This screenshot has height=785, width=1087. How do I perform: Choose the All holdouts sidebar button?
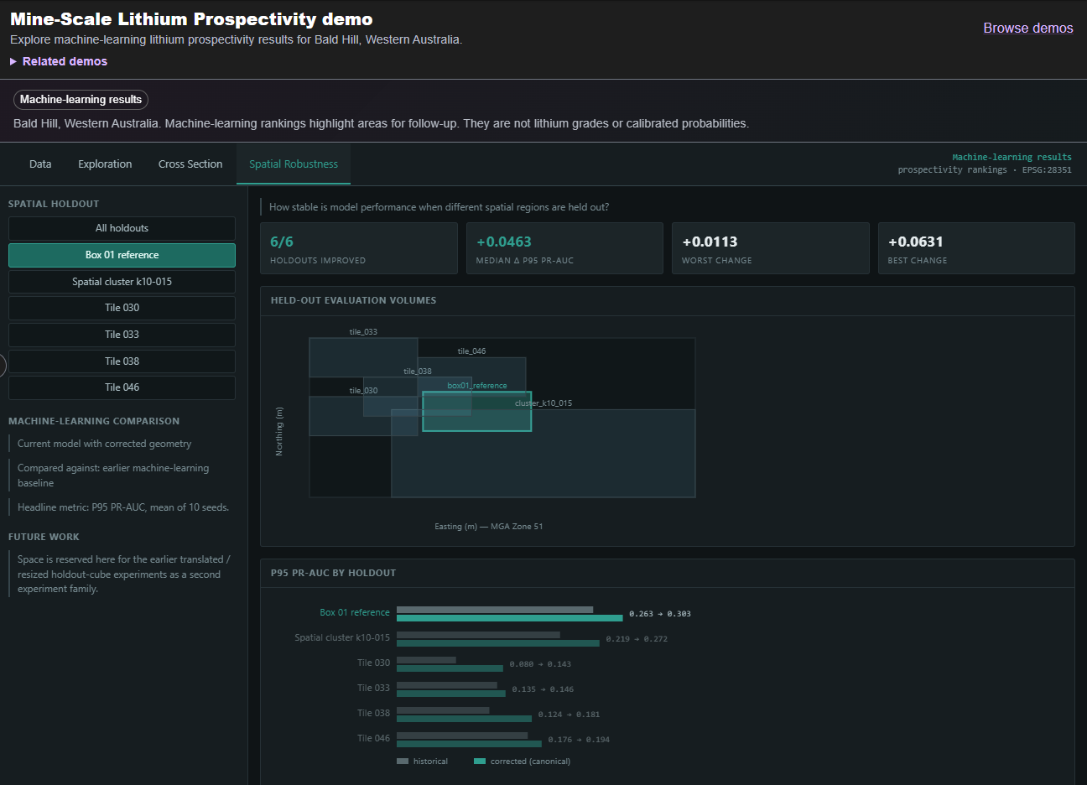tap(122, 228)
